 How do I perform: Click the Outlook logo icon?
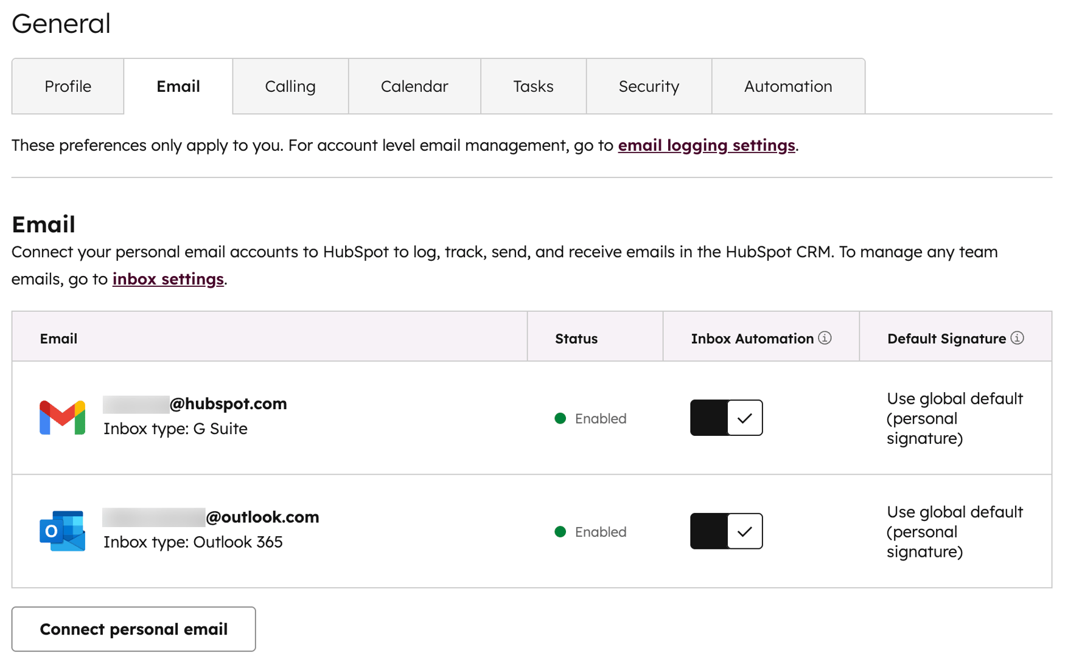point(62,531)
